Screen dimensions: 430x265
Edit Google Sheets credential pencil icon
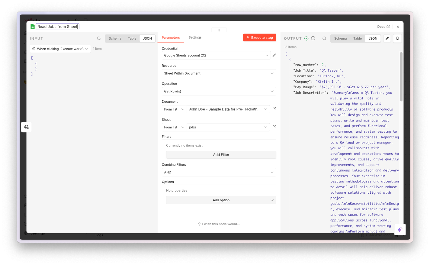[x=274, y=55]
